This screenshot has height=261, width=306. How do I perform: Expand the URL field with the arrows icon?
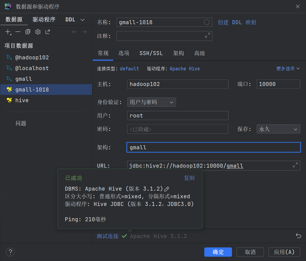[x=295, y=165]
